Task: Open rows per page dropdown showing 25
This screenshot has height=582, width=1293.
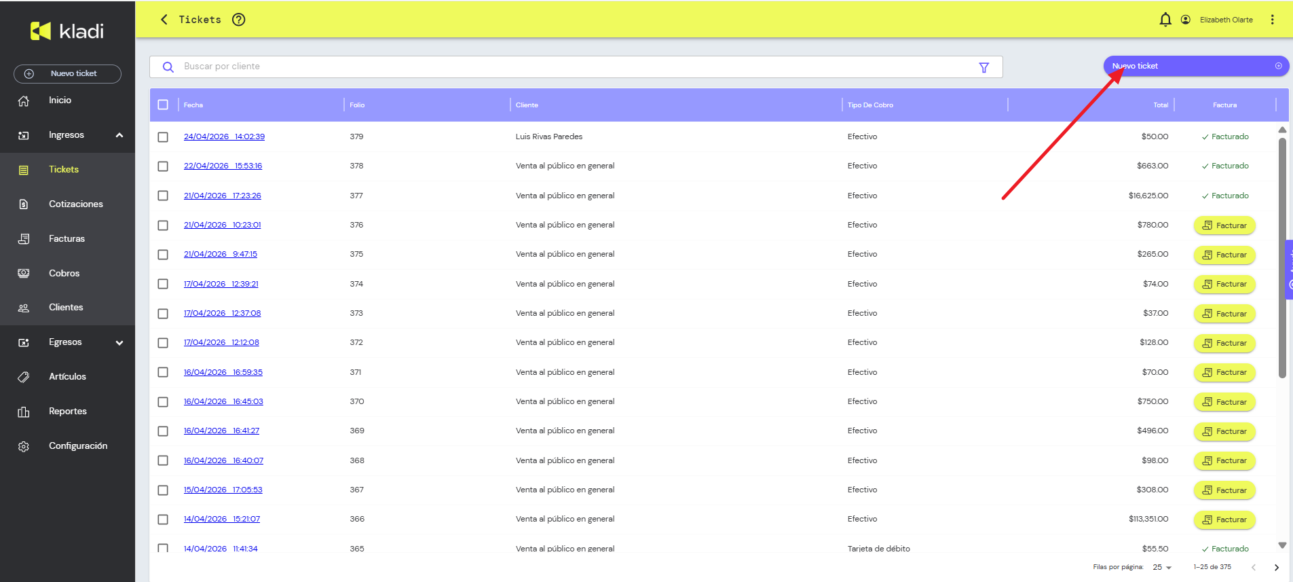Action: point(1162,567)
